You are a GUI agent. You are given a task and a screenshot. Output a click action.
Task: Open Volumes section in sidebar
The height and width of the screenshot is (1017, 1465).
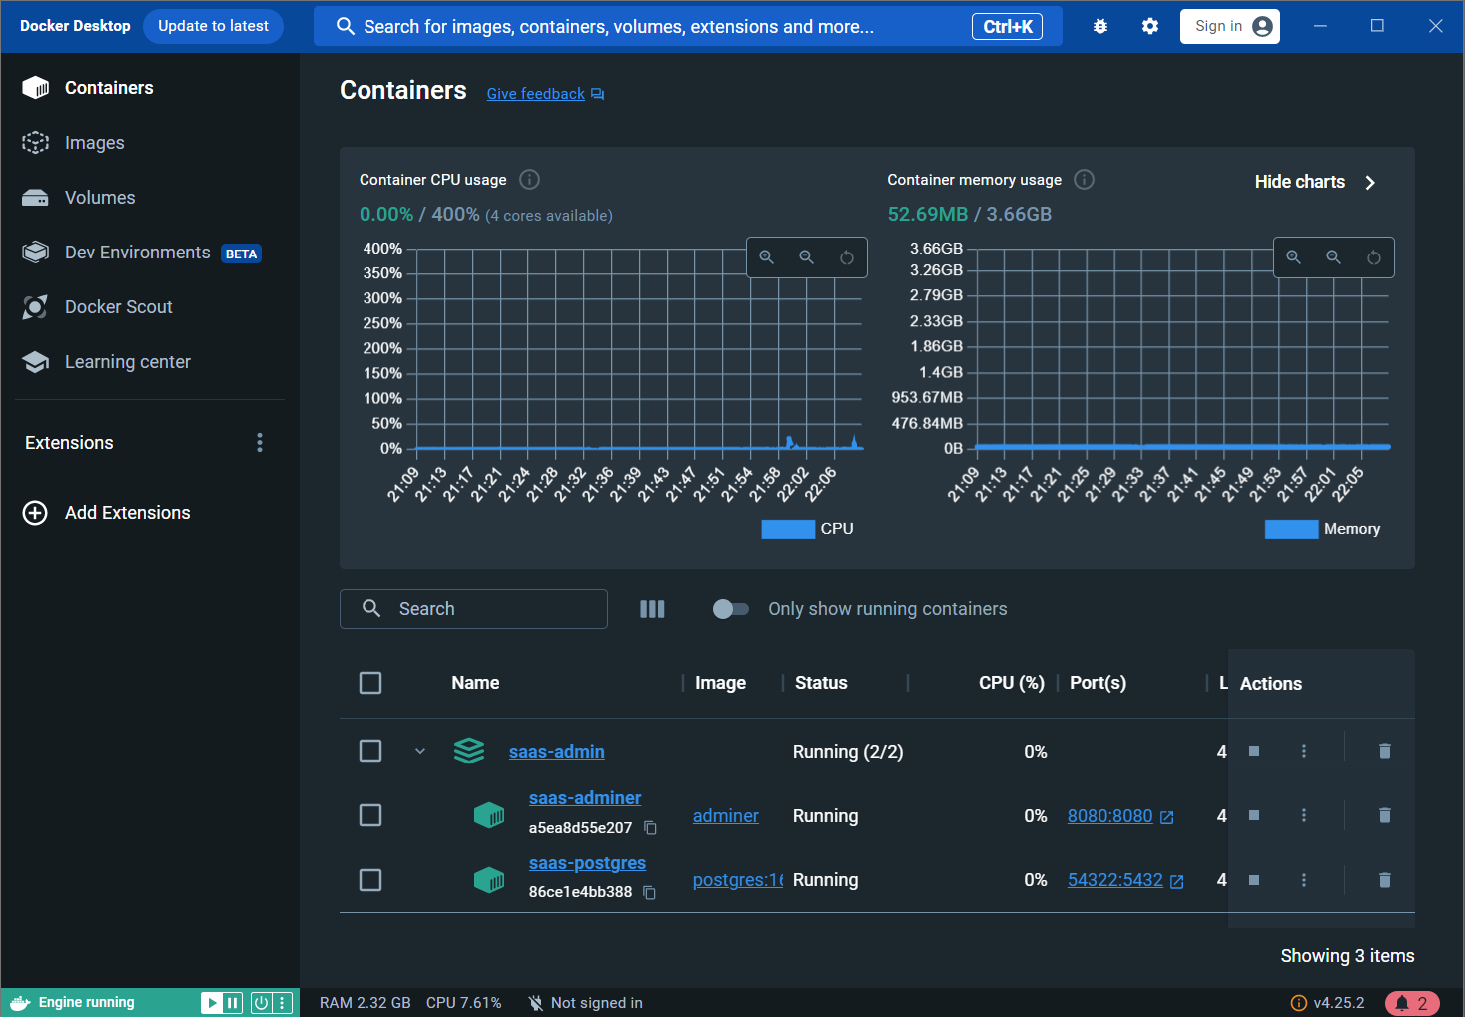(x=150, y=198)
